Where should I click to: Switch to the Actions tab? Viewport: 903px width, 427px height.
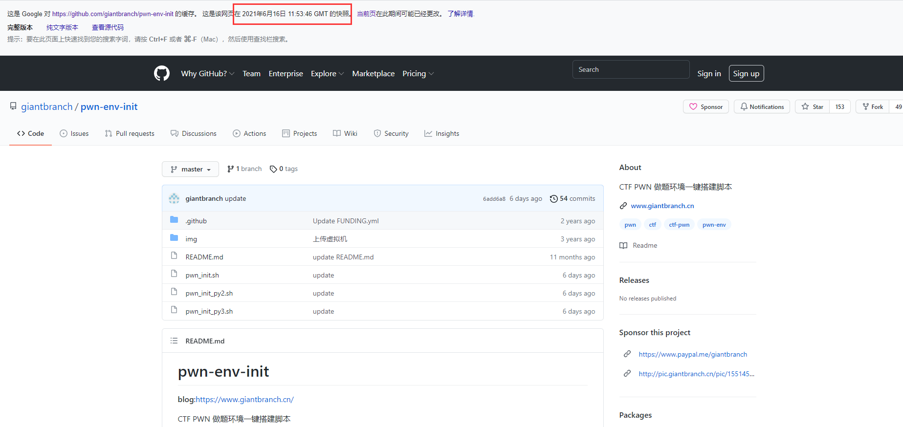point(249,133)
